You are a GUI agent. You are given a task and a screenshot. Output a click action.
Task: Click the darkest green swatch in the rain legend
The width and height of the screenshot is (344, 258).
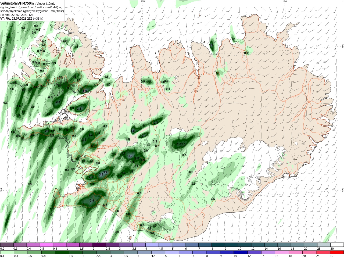[62, 252]
